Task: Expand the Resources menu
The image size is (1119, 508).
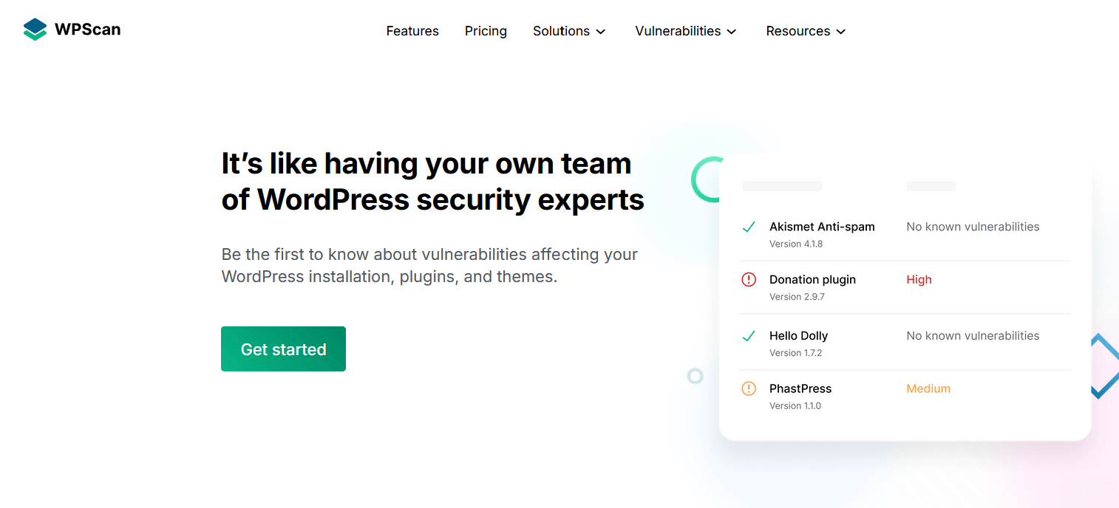Action: [x=805, y=31]
